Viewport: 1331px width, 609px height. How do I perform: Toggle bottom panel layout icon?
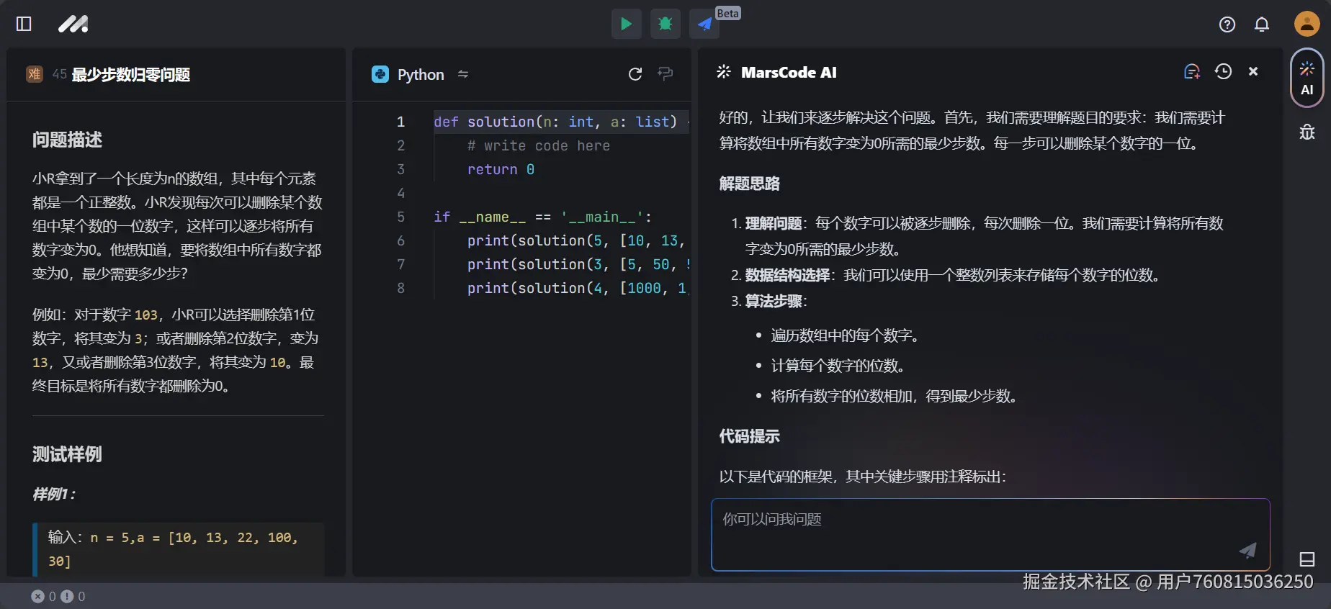1307,559
